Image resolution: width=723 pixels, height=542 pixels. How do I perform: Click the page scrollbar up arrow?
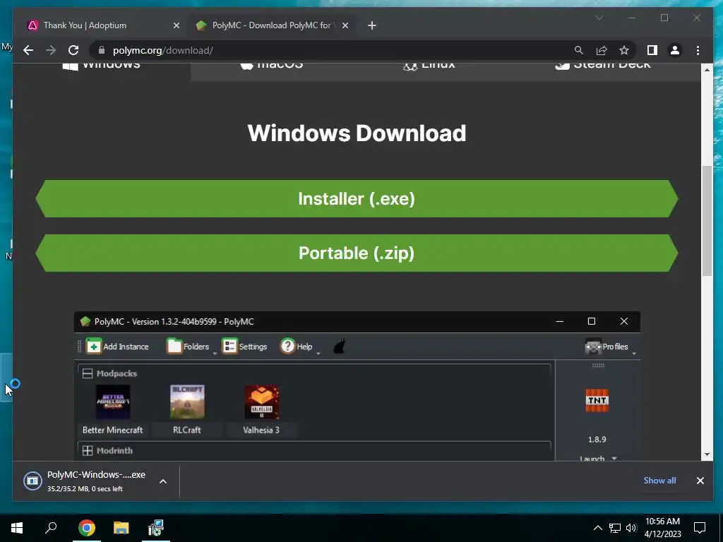707,70
